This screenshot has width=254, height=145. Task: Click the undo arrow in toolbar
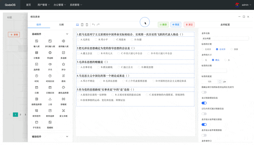(93, 24)
